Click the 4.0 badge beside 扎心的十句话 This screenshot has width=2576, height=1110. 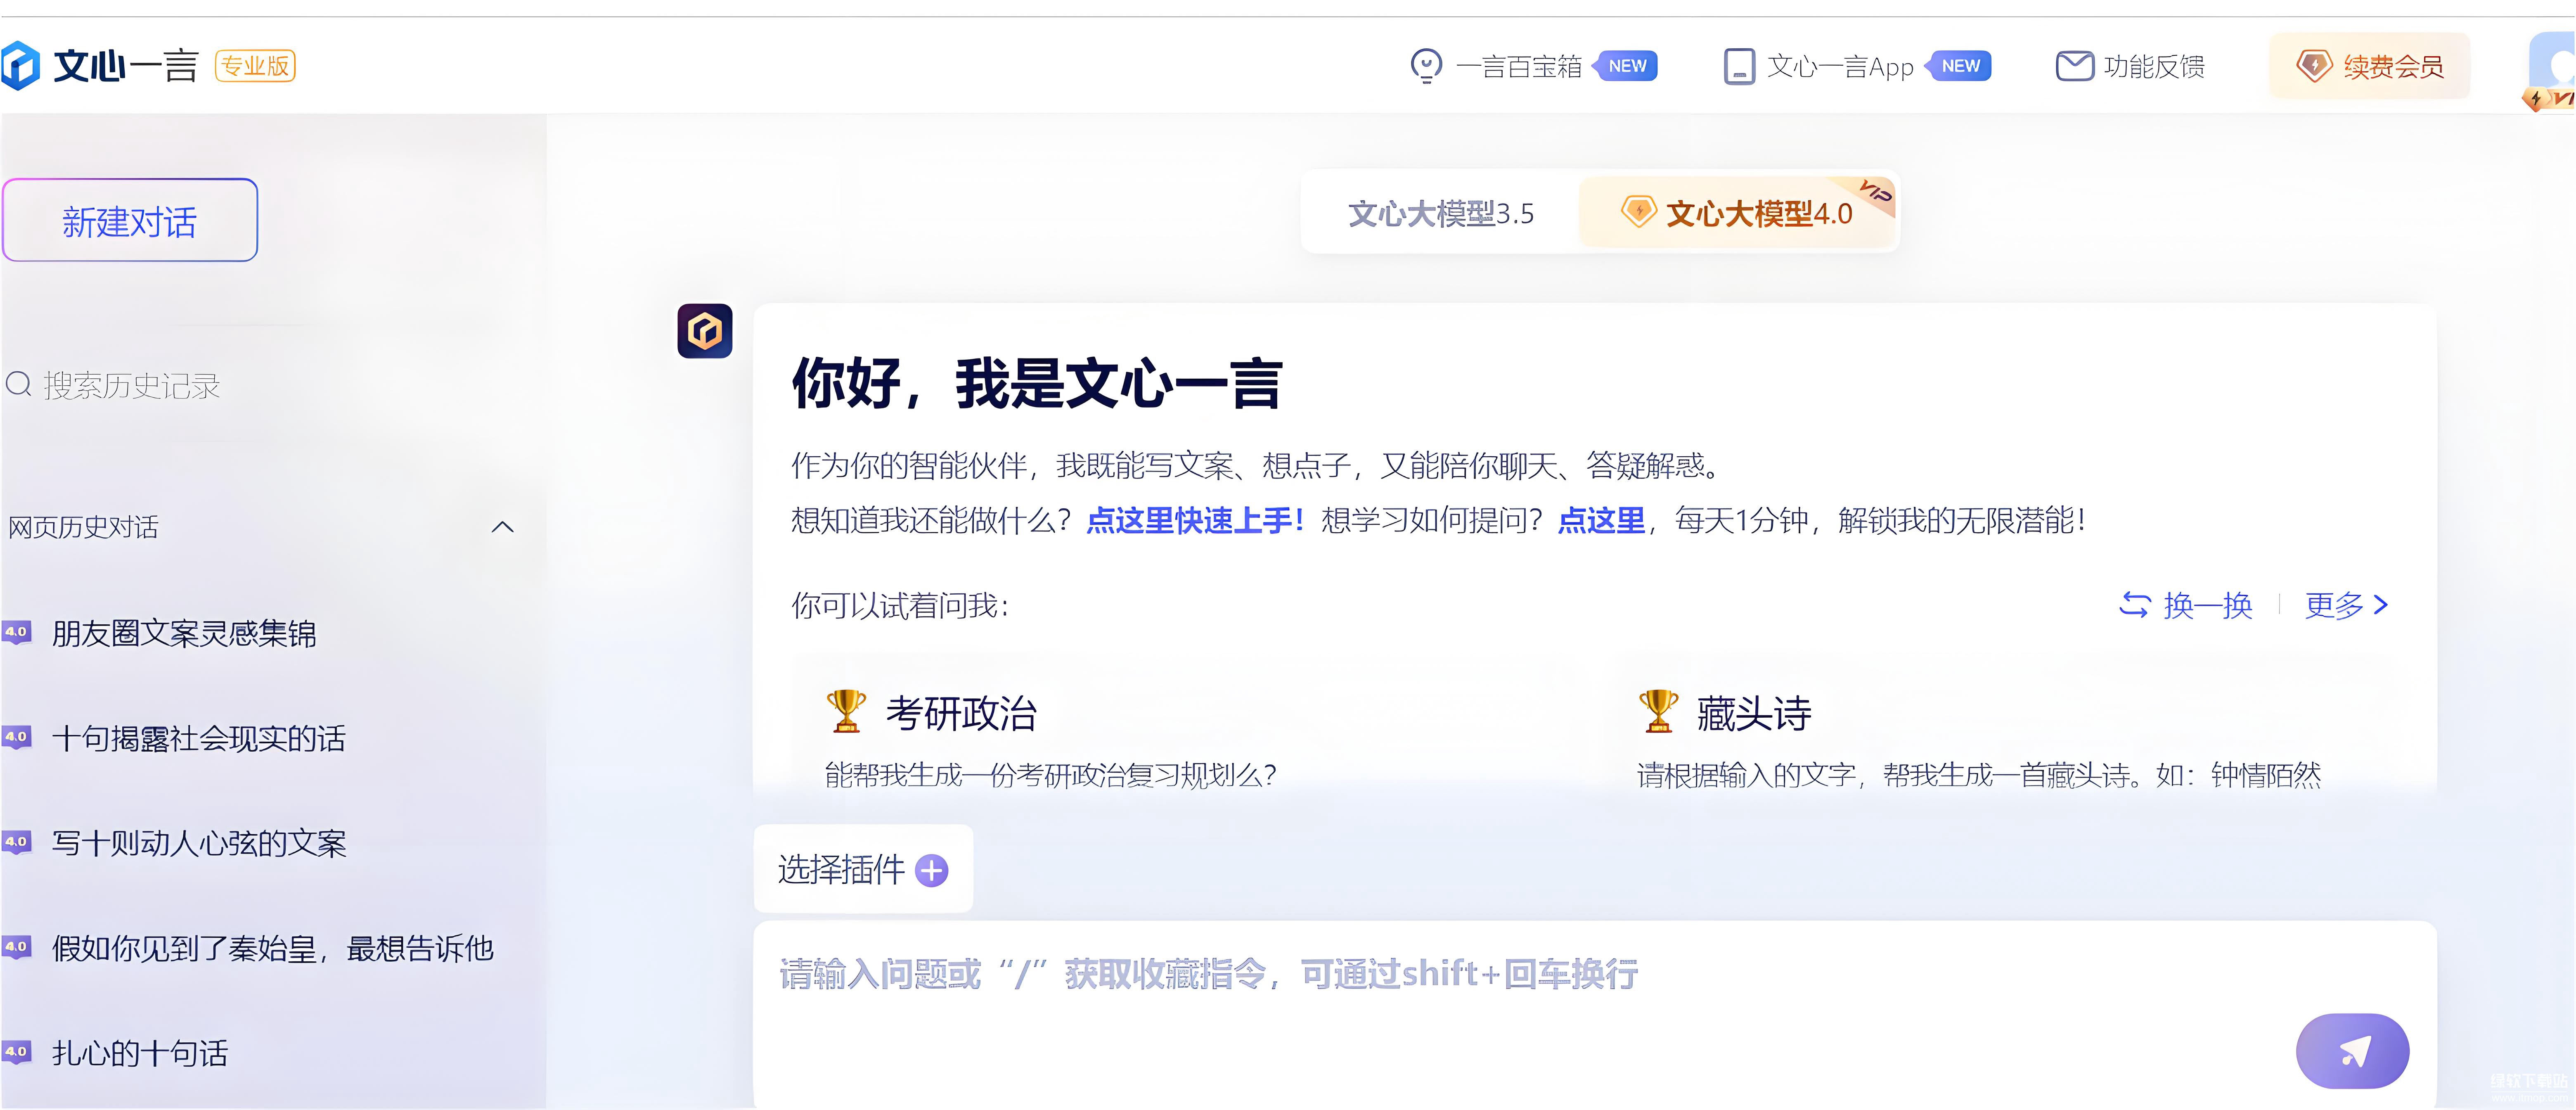(17, 1052)
